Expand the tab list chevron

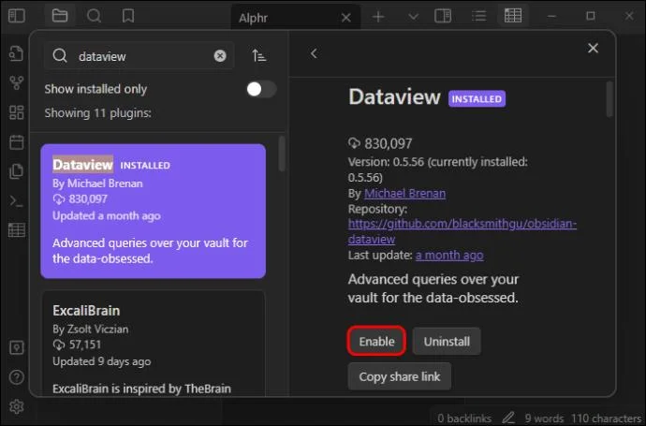coord(413,17)
